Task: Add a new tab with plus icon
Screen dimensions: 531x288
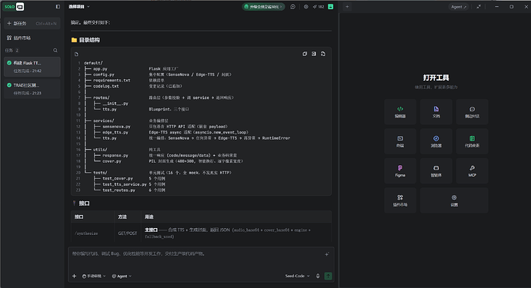Action: click(x=347, y=7)
